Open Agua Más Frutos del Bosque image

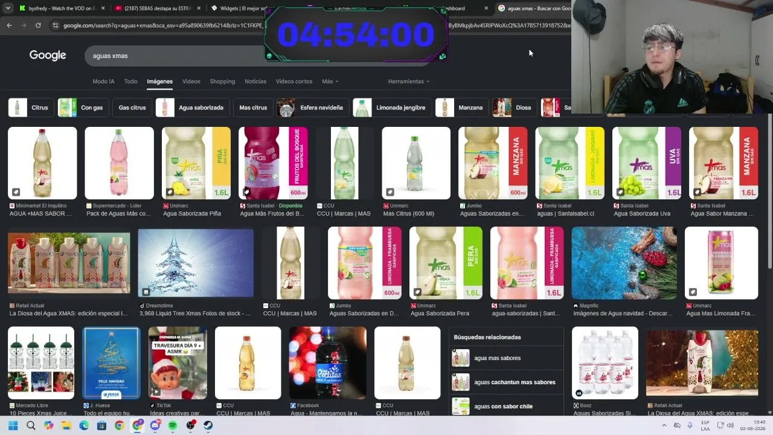point(273,163)
